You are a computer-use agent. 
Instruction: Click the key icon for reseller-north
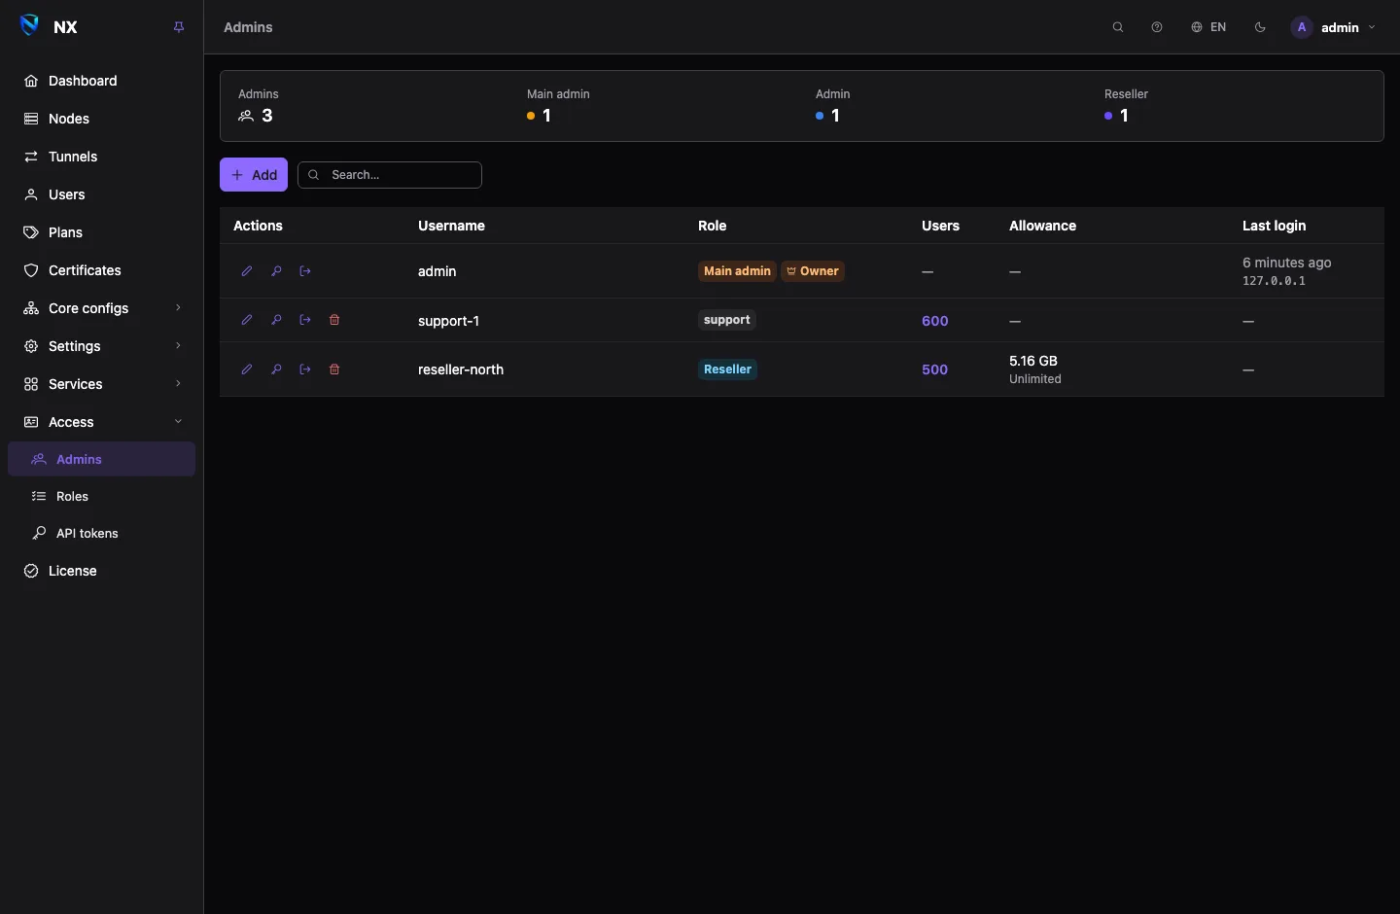[x=276, y=369]
